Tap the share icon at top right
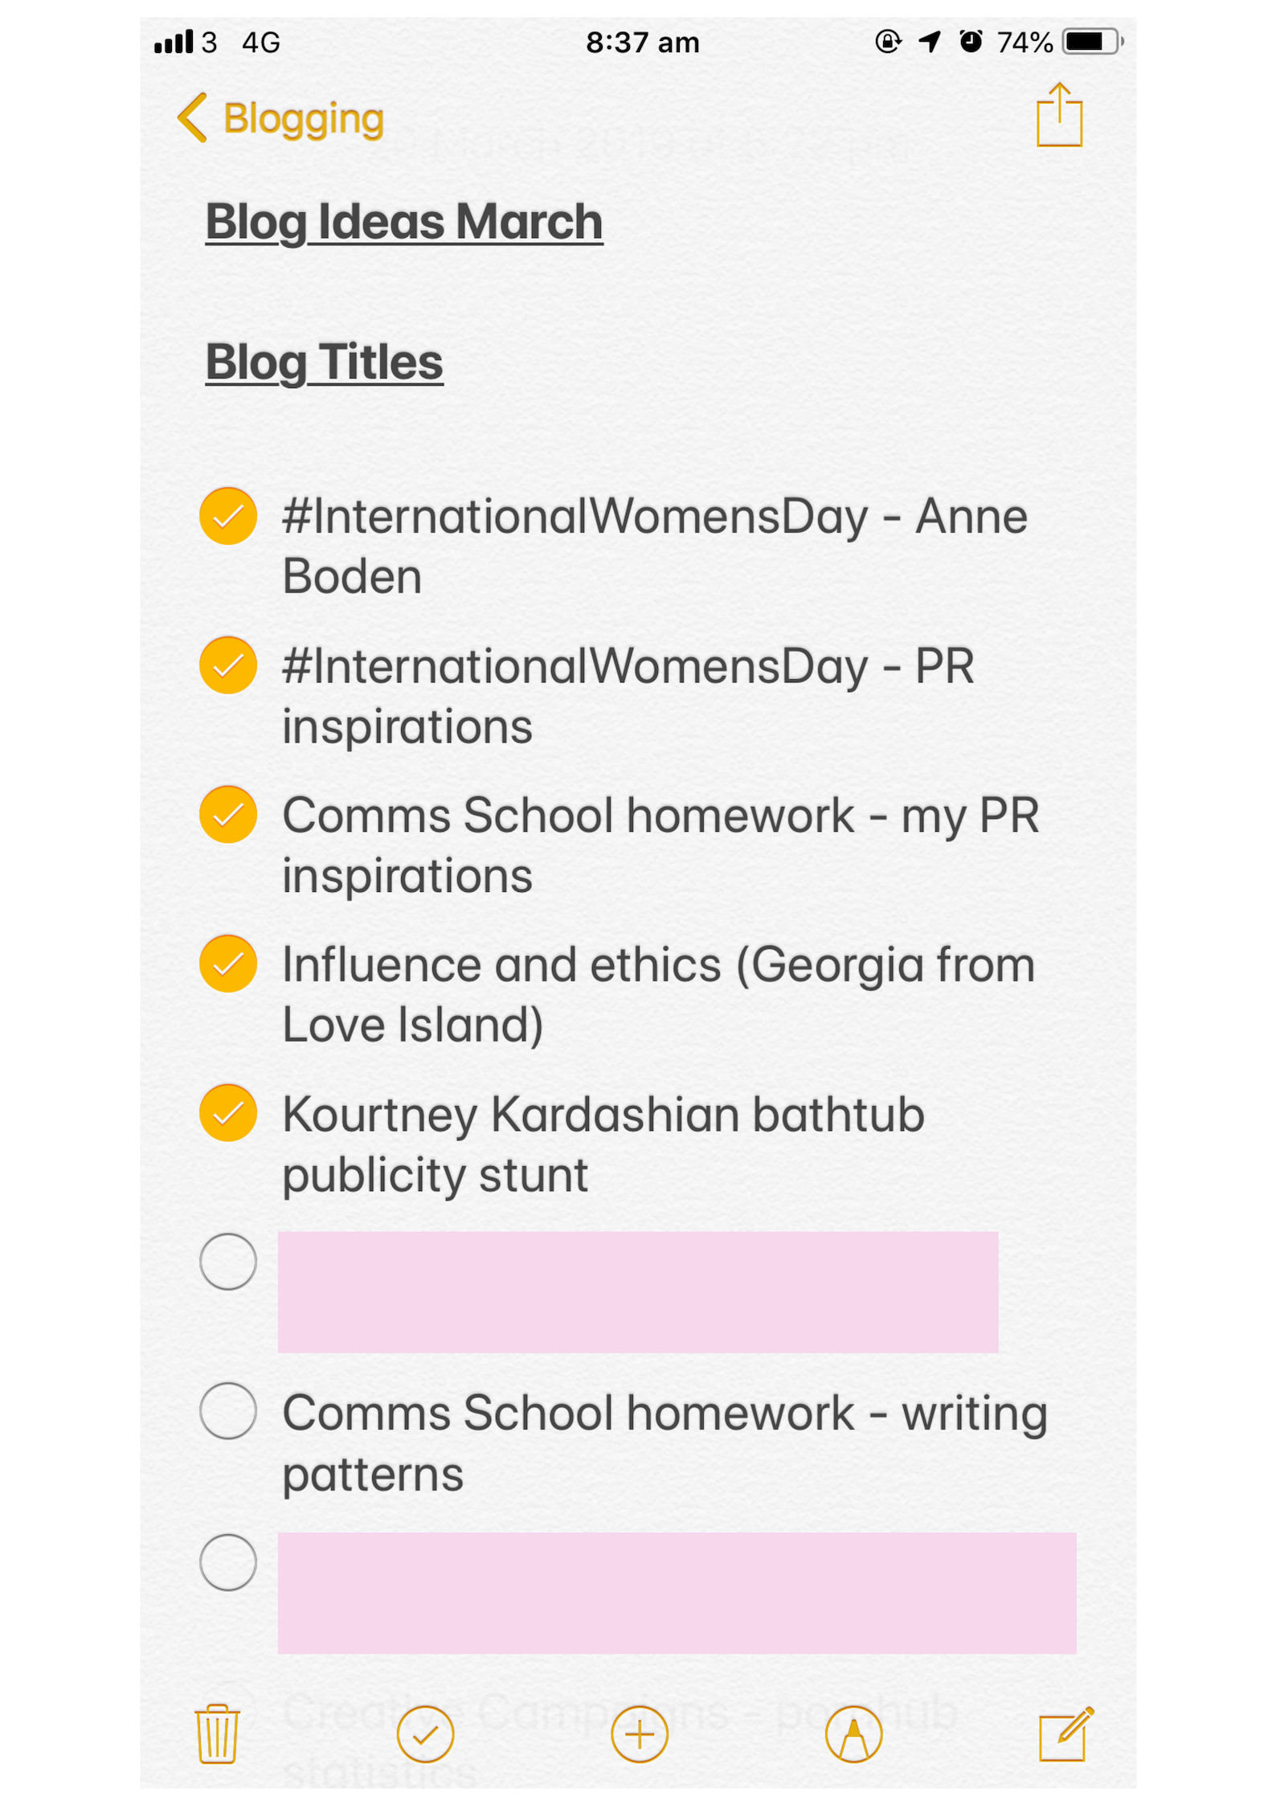The height and width of the screenshot is (1805, 1276). [x=1058, y=117]
